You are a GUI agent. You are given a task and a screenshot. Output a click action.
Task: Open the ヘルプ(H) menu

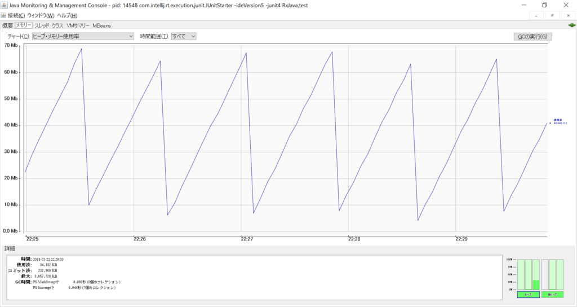click(x=67, y=15)
